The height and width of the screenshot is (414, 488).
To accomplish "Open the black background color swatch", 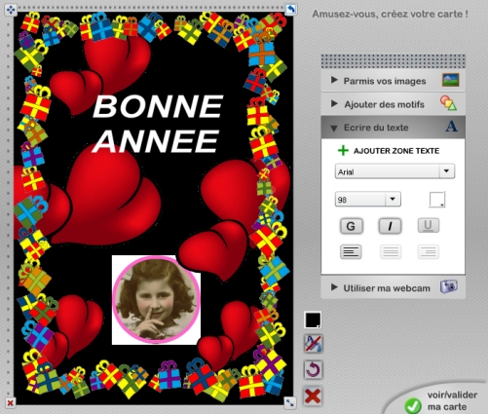I will pyautogui.click(x=313, y=320).
